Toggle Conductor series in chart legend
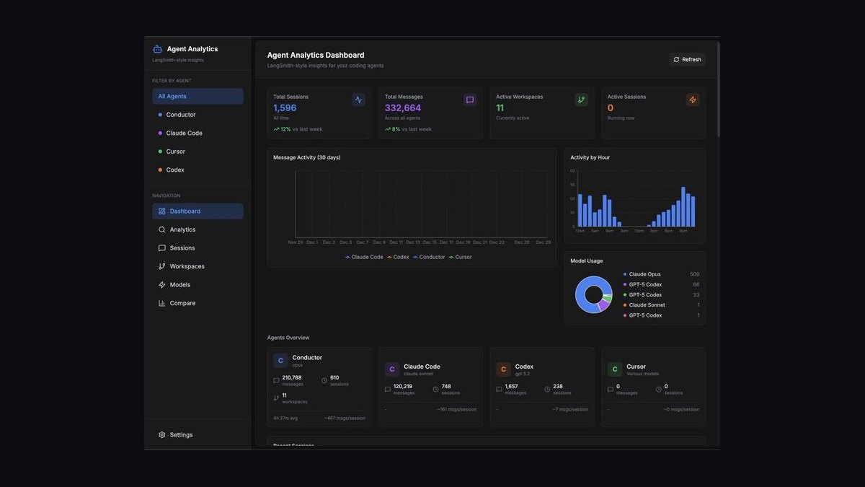This screenshot has width=865, height=487. point(429,257)
